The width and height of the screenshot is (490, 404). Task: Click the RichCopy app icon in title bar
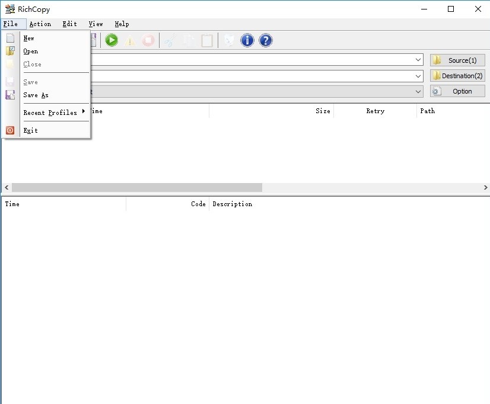click(x=10, y=9)
